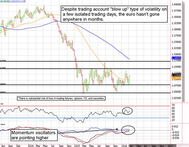Select the 'Momentum oscillators are pointing higher' note
The image size is (189, 147).
[x=34, y=135]
